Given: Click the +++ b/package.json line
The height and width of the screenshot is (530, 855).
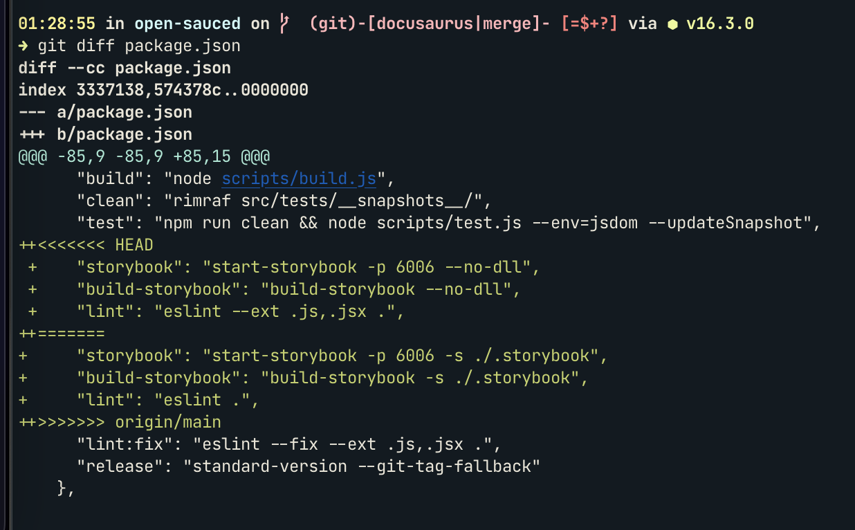Looking at the screenshot, I should coord(105,135).
